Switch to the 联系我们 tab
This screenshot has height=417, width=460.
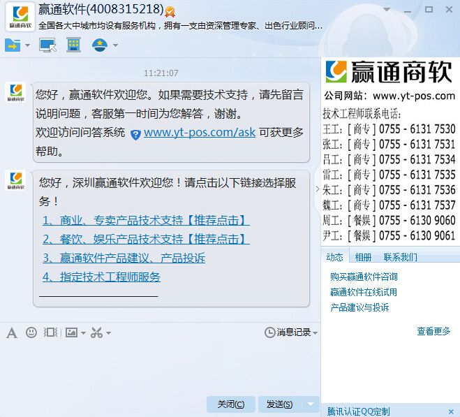point(400,257)
